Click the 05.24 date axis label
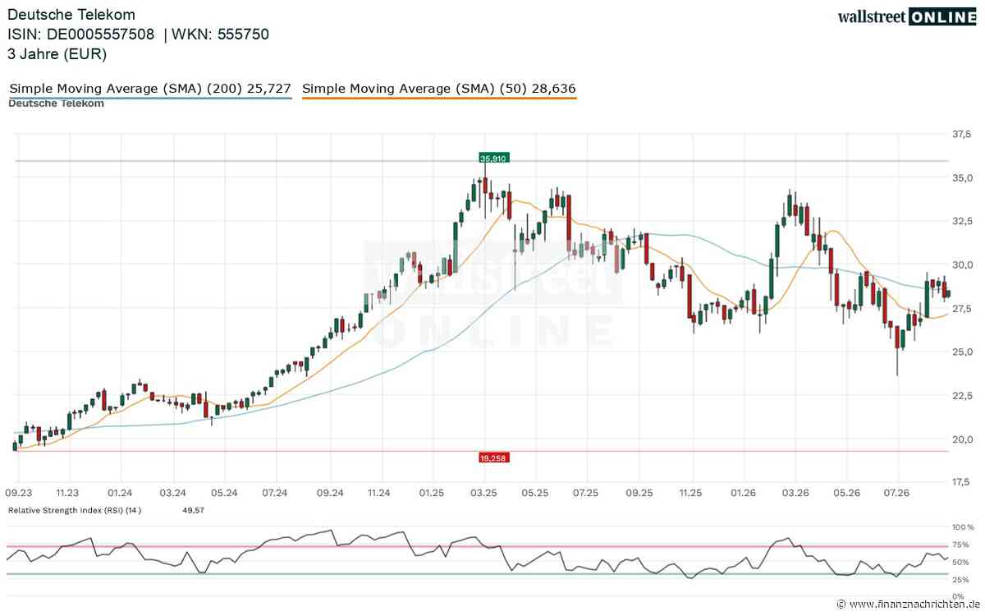This screenshot has height=616, width=985. click(224, 493)
